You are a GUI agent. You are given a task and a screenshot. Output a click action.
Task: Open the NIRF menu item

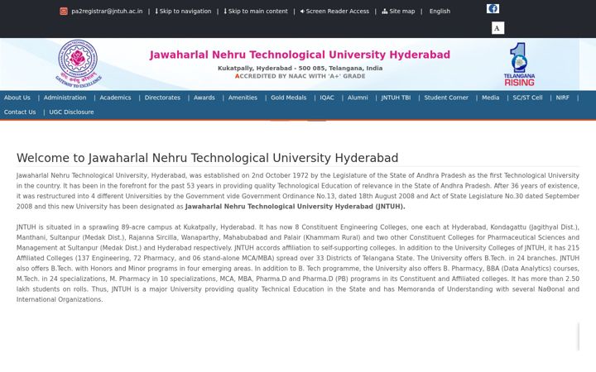(x=563, y=98)
